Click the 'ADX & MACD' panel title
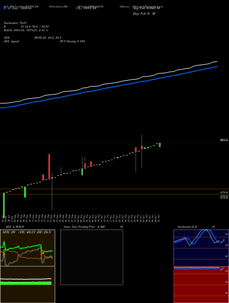The height and width of the screenshot is (303, 229). pos(15,227)
